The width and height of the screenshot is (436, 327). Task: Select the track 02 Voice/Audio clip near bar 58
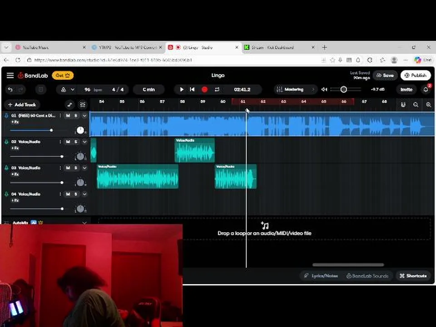(x=195, y=150)
